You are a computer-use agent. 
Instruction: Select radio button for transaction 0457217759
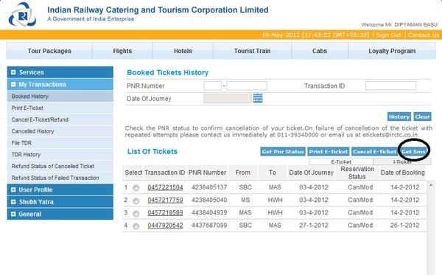[x=136, y=201]
